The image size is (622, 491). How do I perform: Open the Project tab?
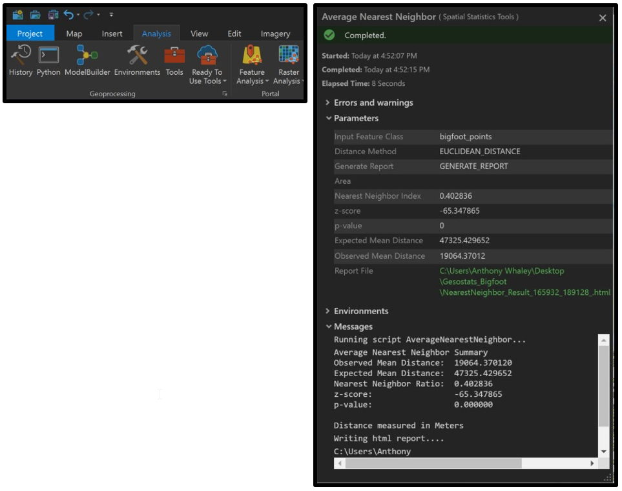[30, 34]
